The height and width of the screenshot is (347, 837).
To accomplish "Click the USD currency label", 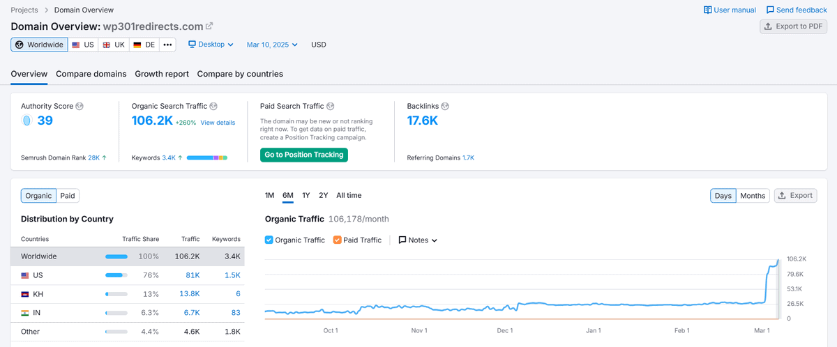I will (319, 45).
